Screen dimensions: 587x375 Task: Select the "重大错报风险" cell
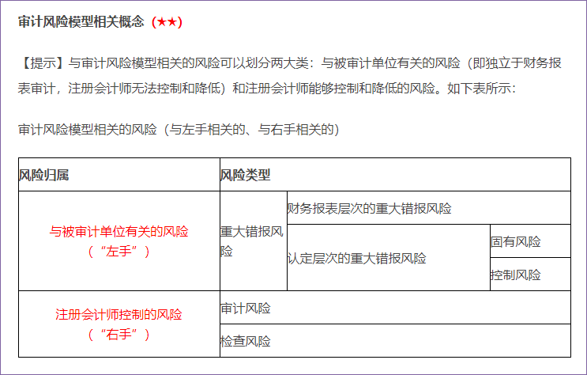252,241
